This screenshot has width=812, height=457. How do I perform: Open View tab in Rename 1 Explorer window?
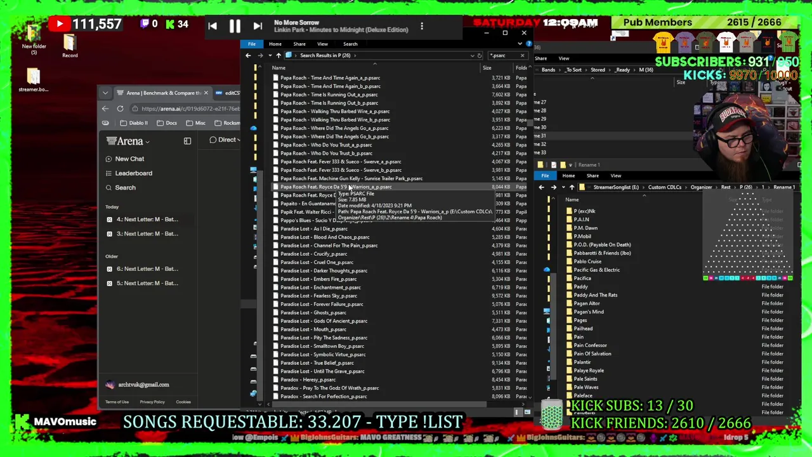coord(615,176)
